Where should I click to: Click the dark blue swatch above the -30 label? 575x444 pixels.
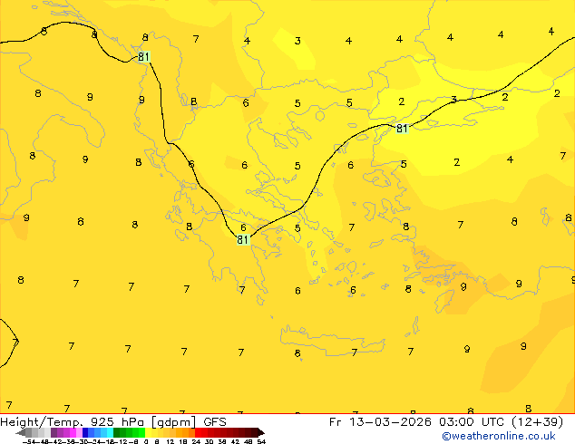tap(85, 432)
